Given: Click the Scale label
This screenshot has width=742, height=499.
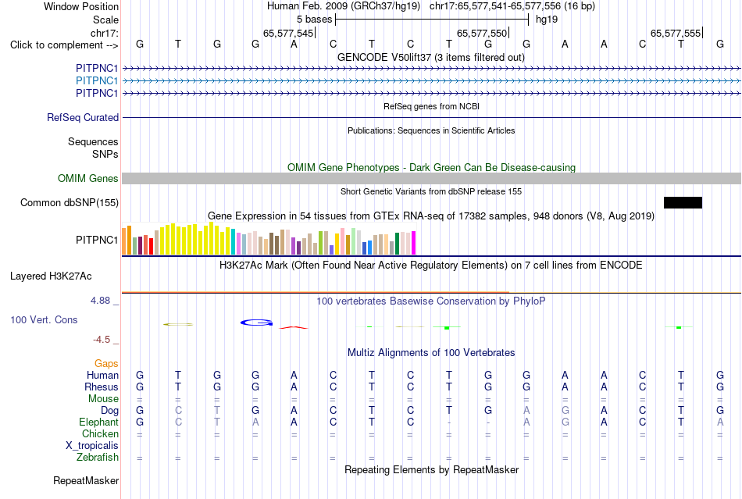Looking at the screenshot, I should (105, 20).
